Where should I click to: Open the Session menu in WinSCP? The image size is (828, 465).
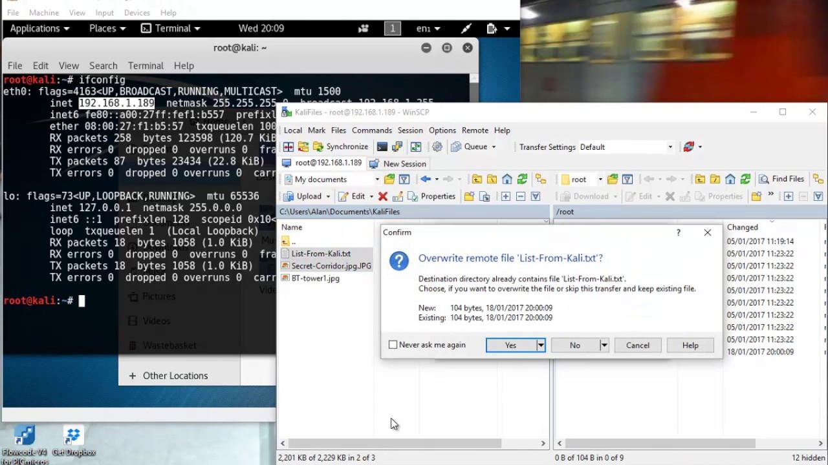pos(410,130)
